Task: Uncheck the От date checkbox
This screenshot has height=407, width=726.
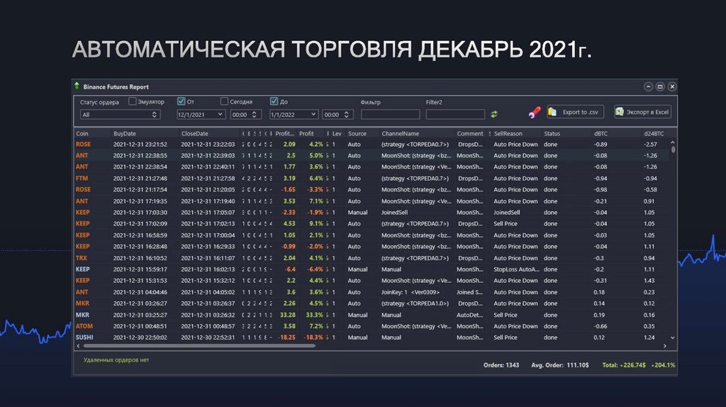Action: tap(181, 101)
